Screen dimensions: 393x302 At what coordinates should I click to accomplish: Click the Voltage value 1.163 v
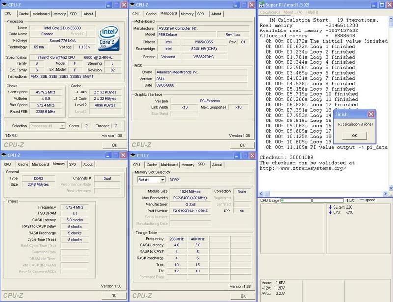coord(84,47)
